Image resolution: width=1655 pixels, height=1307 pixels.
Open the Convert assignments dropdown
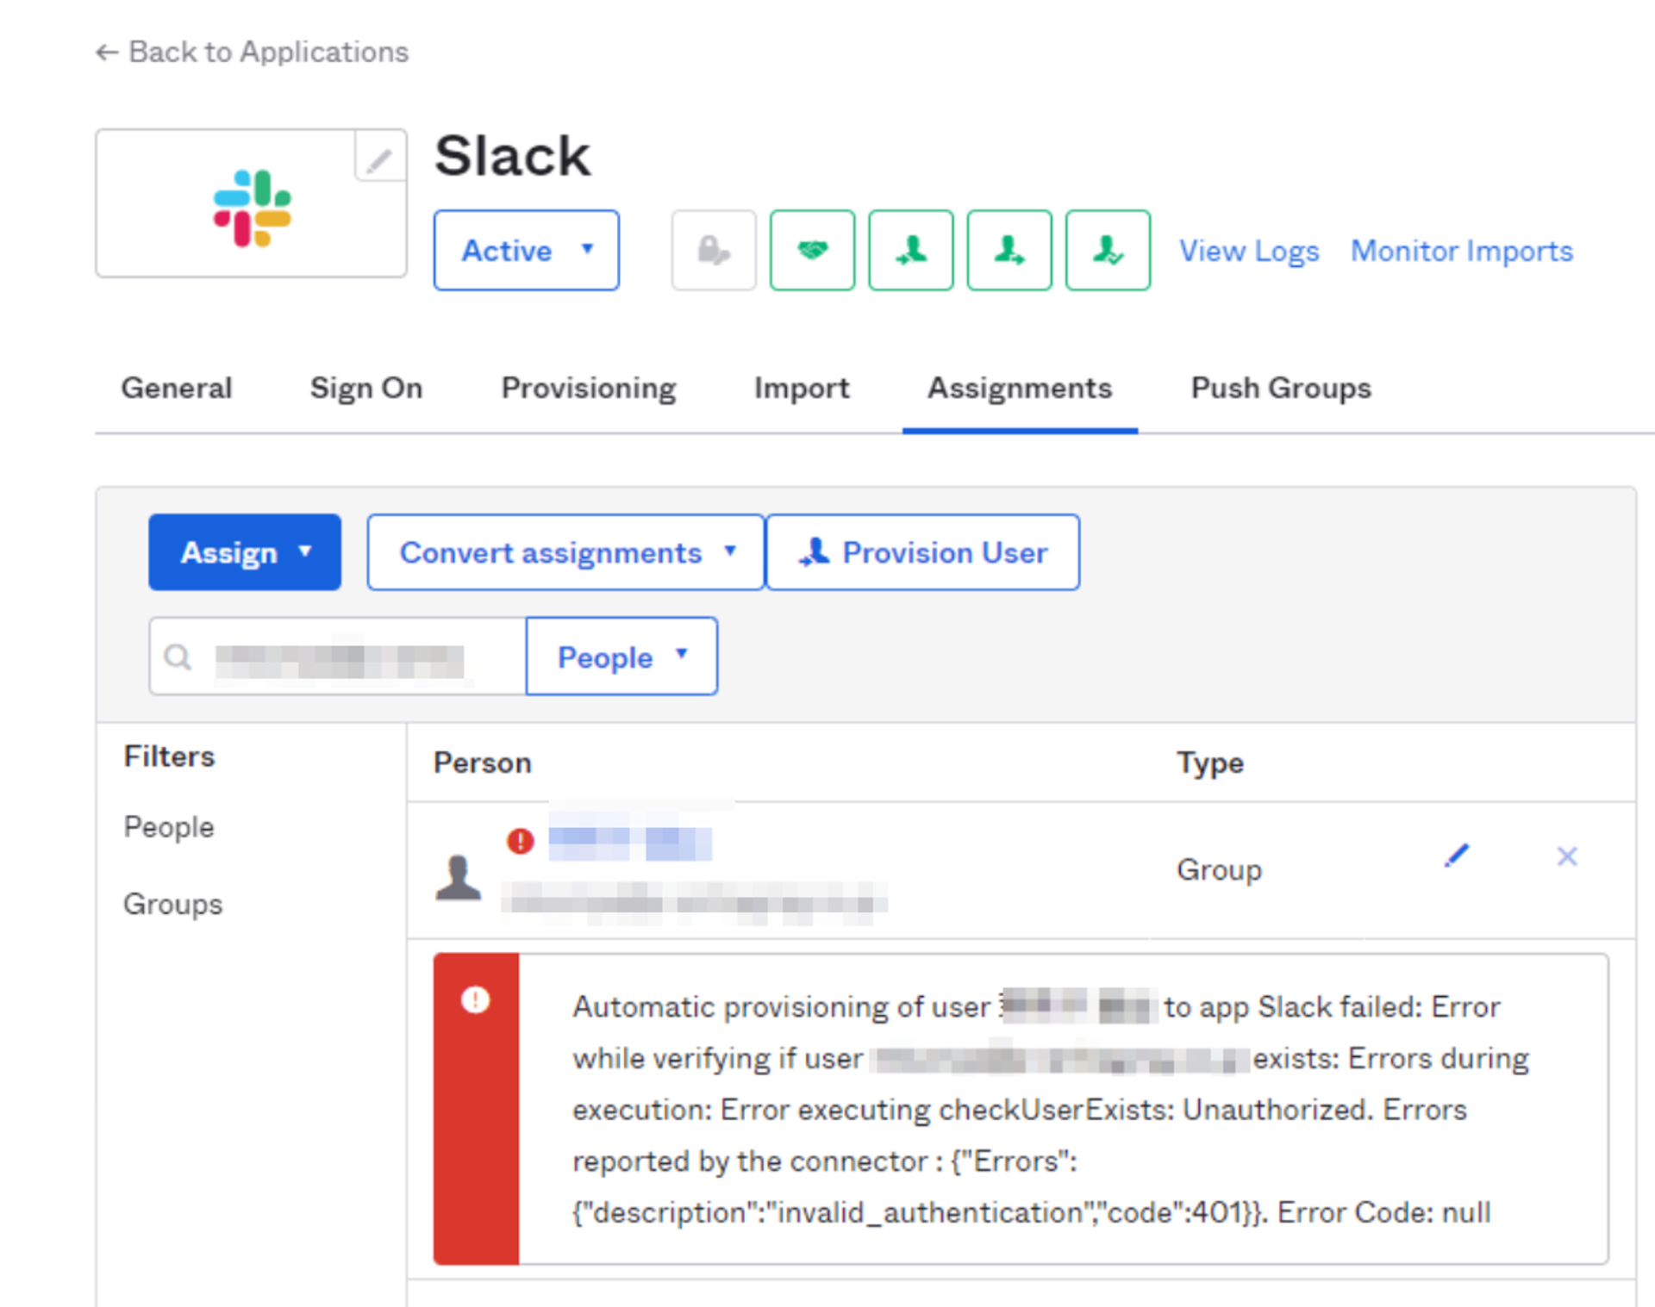pos(565,552)
